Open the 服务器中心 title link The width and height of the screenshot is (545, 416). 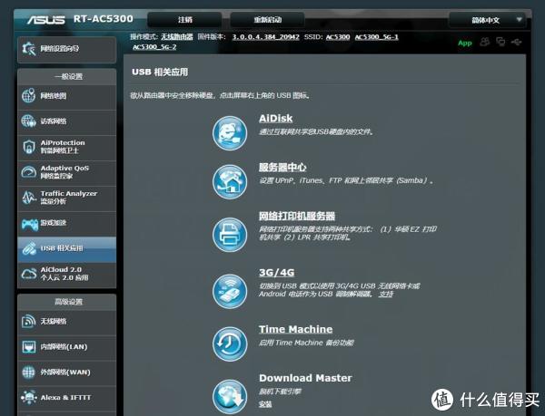[x=282, y=168]
